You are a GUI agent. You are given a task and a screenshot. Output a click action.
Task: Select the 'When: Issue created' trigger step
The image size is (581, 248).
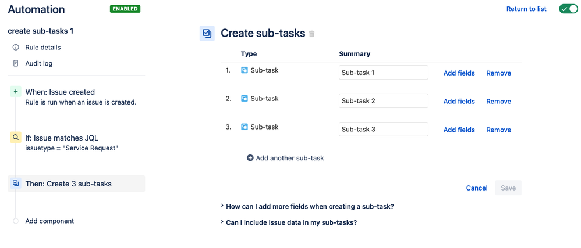pos(60,92)
